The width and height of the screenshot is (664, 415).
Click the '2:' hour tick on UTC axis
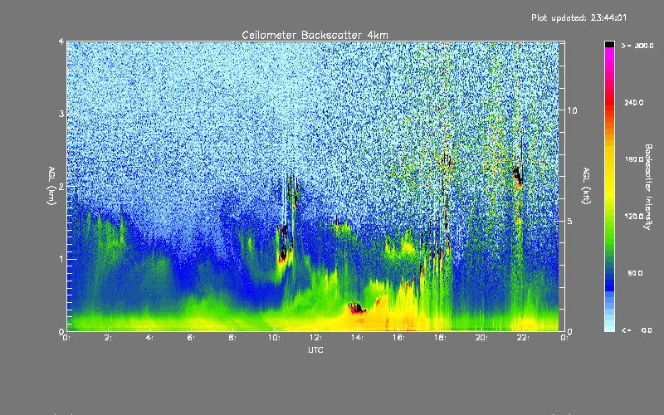109,338
